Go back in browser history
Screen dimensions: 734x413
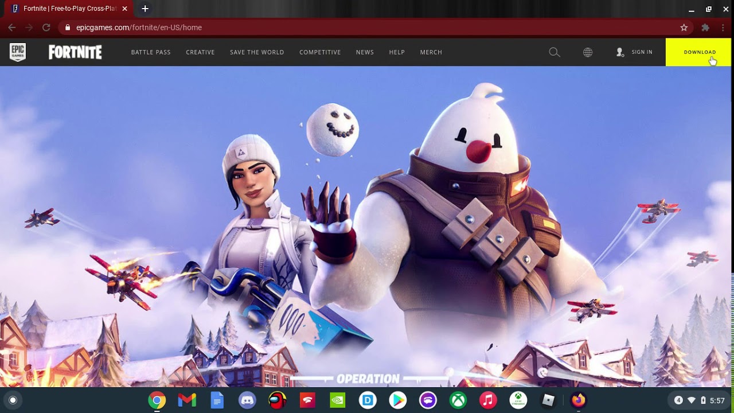click(x=11, y=28)
